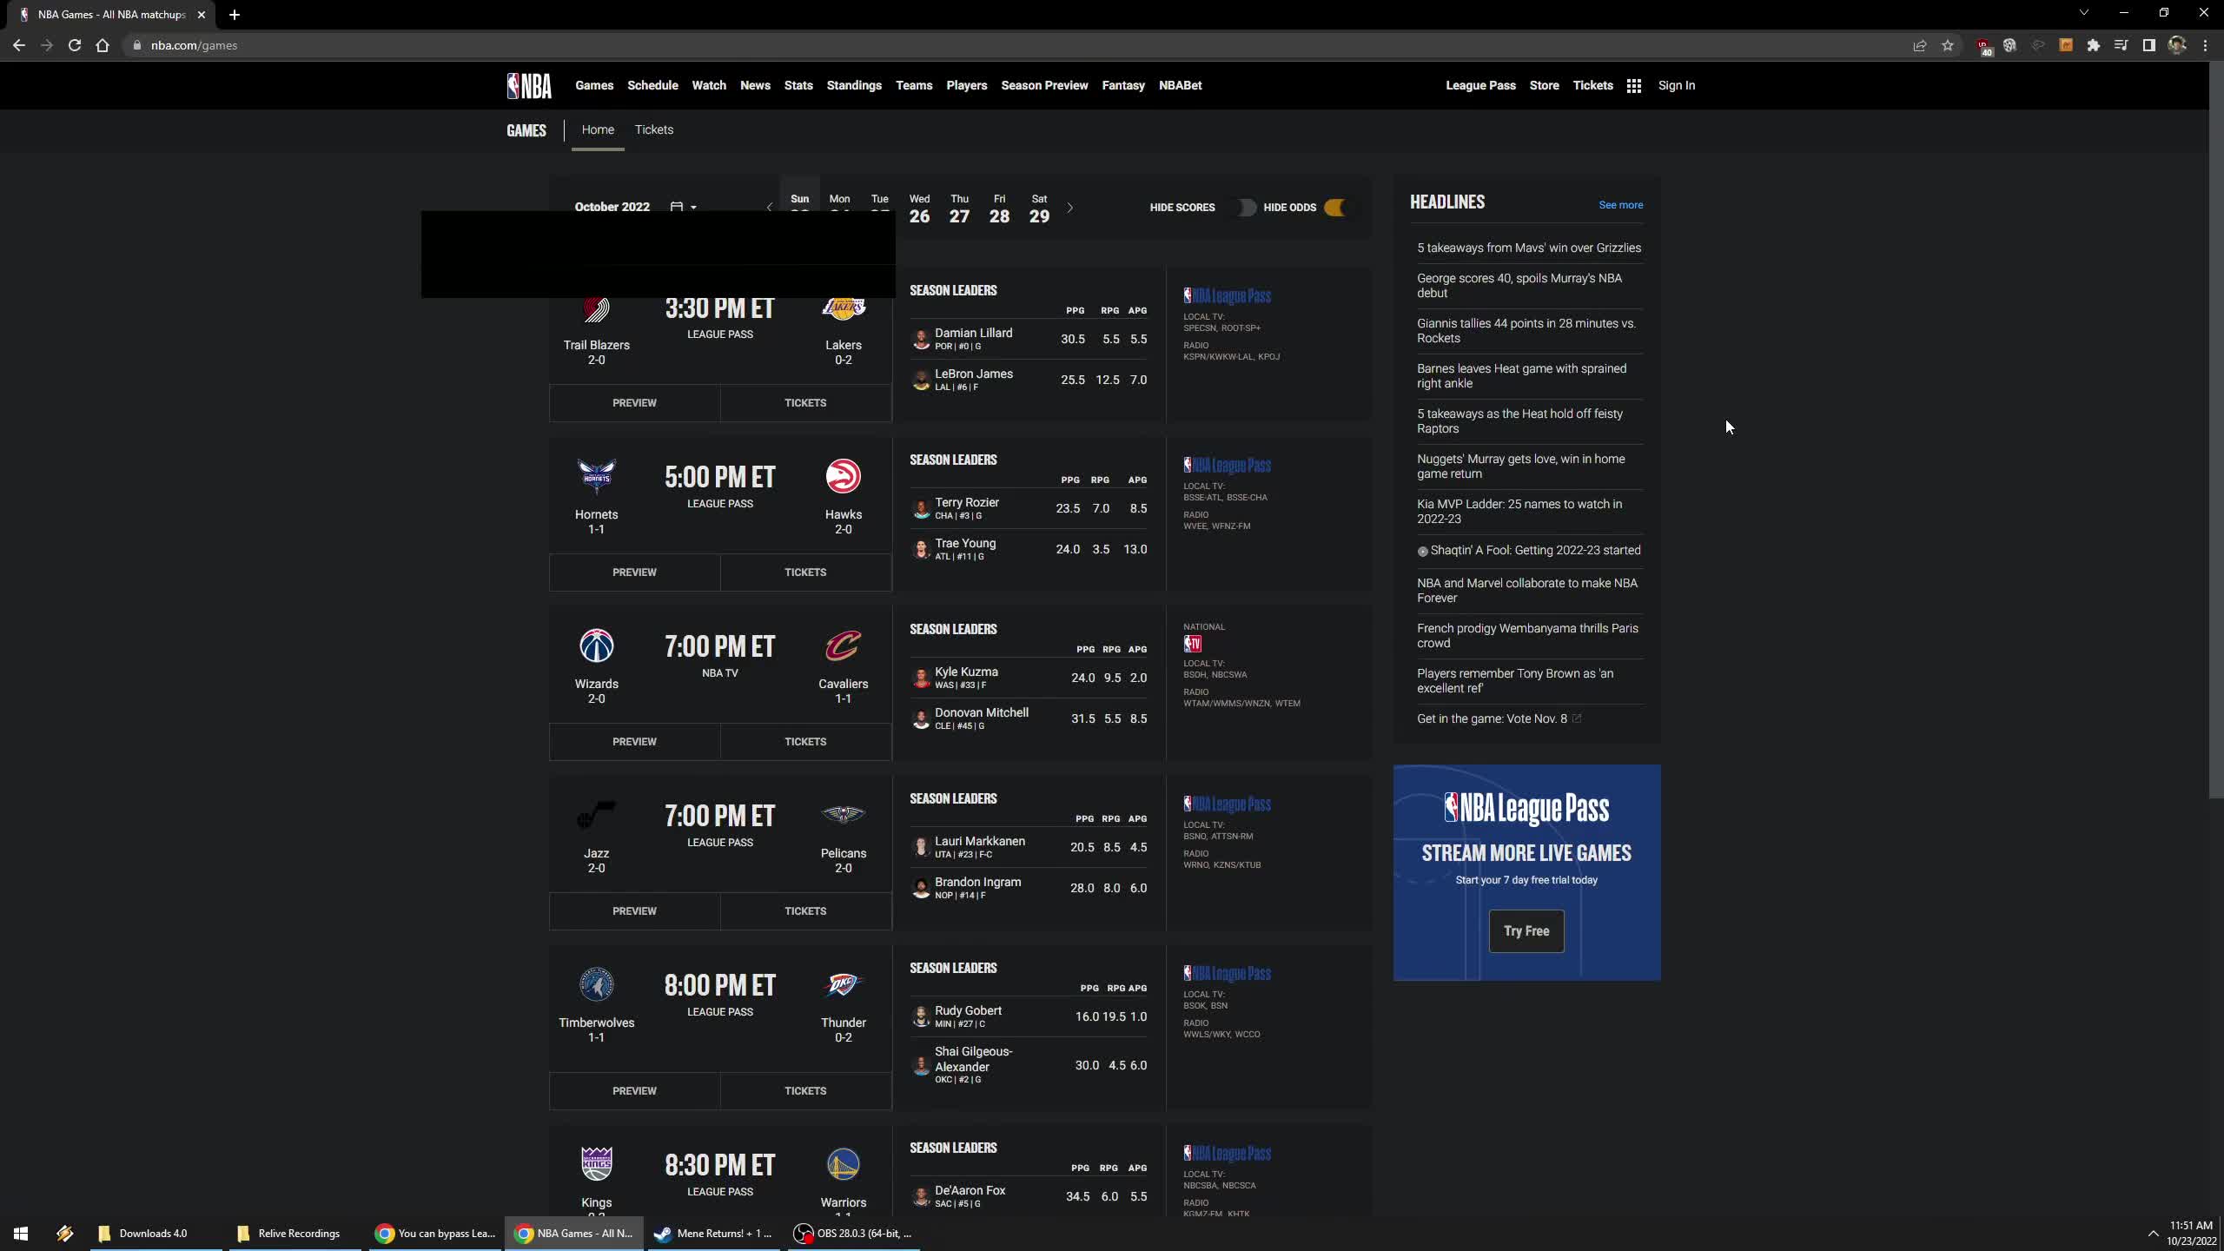This screenshot has width=2224, height=1251.
Task: Click the browser back arrow
Action: pos(19,45)
